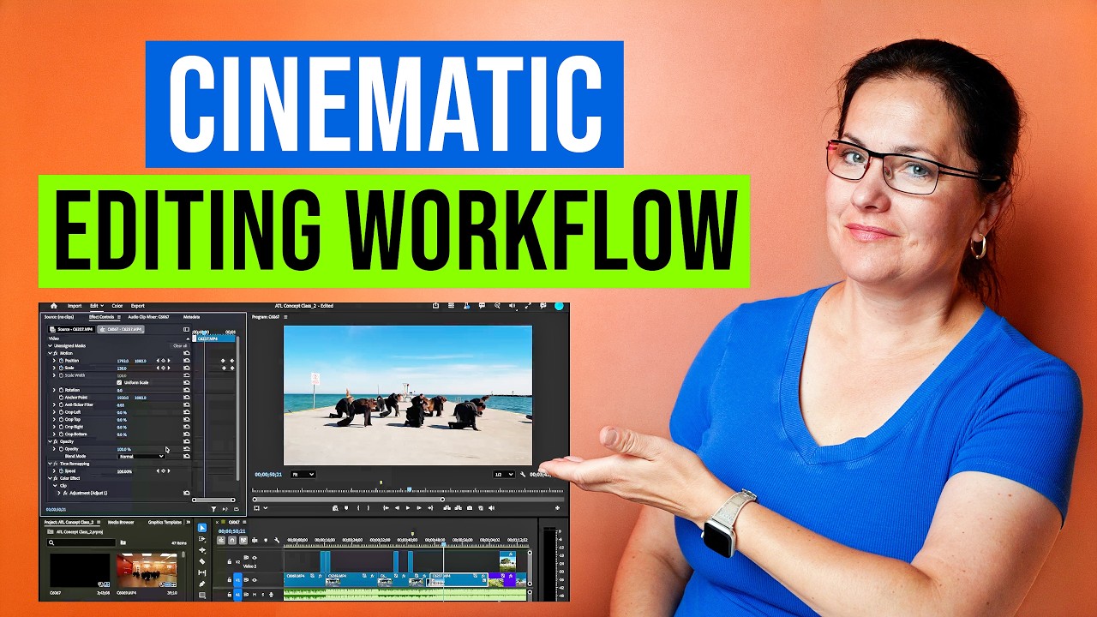
Task: Select the C6069.MP4 thumbnail in Project
Action: pos(147,570)
